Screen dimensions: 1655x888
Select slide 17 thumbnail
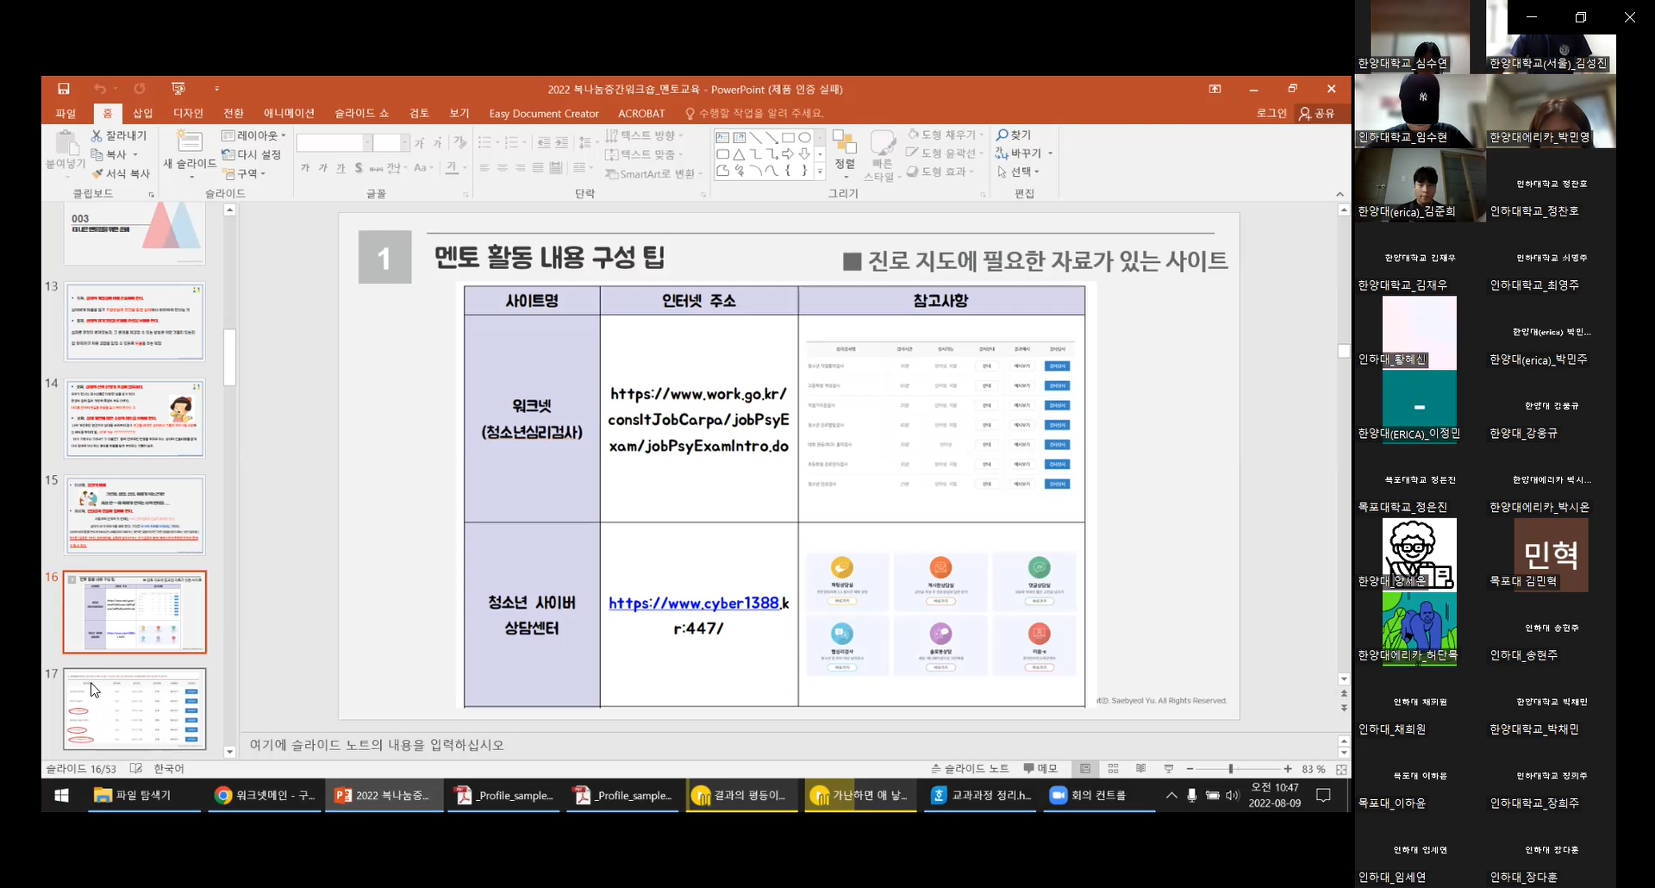click(x=134, y=709)
